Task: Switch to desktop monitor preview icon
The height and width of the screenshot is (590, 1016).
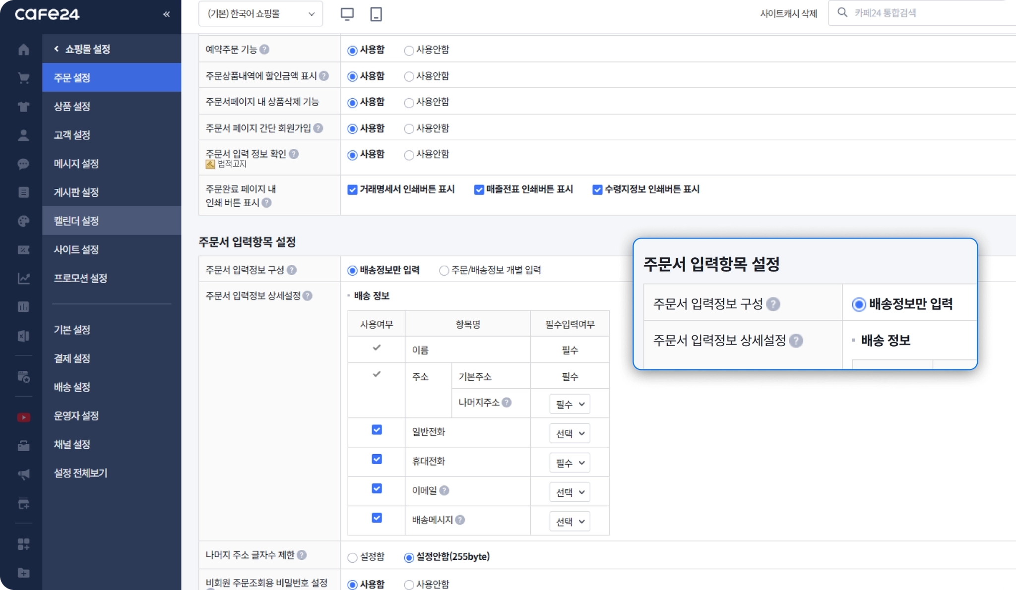Action: point(347,14)
